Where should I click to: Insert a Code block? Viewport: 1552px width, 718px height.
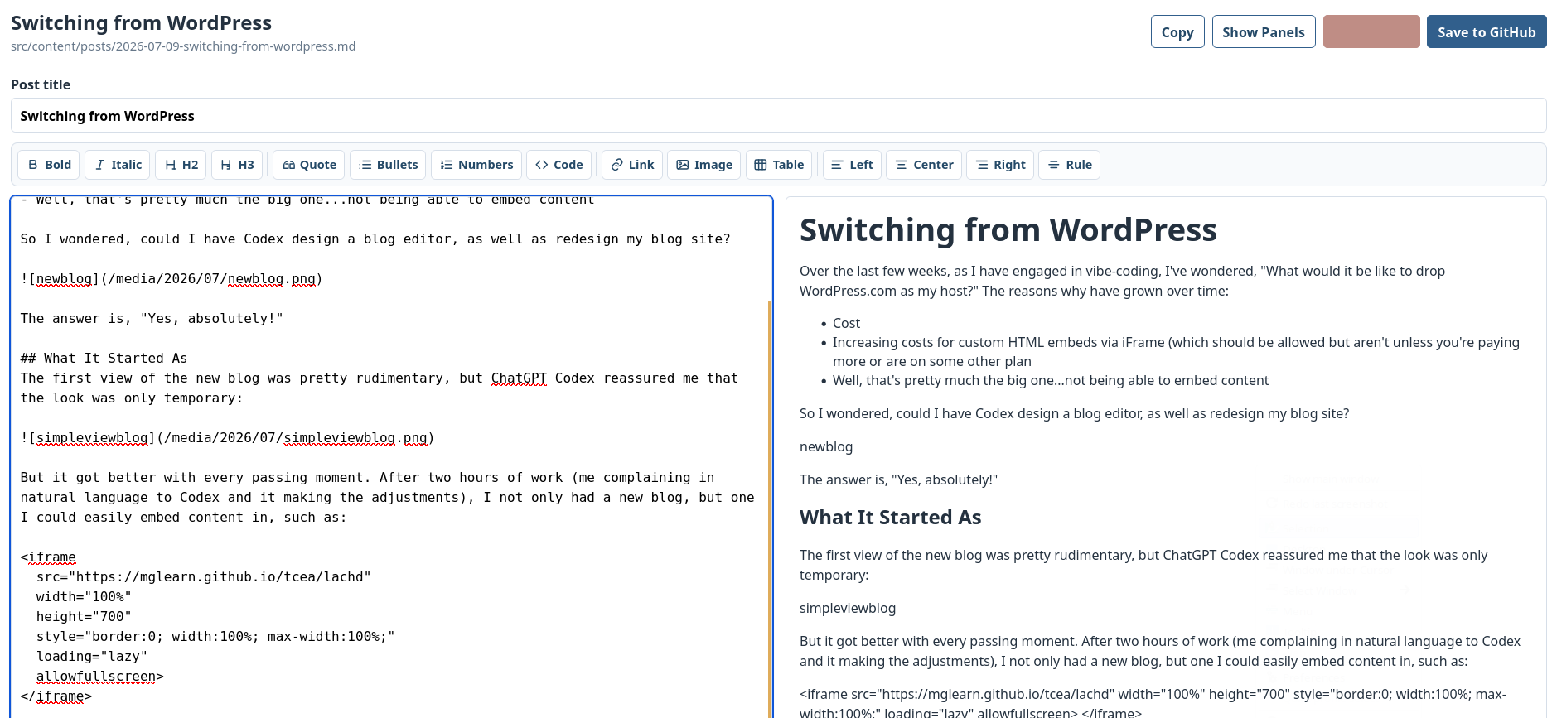click(x=559, y=165)
